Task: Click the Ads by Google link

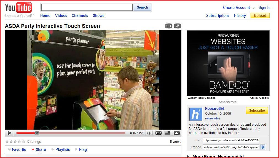Action: click(259, 98)
